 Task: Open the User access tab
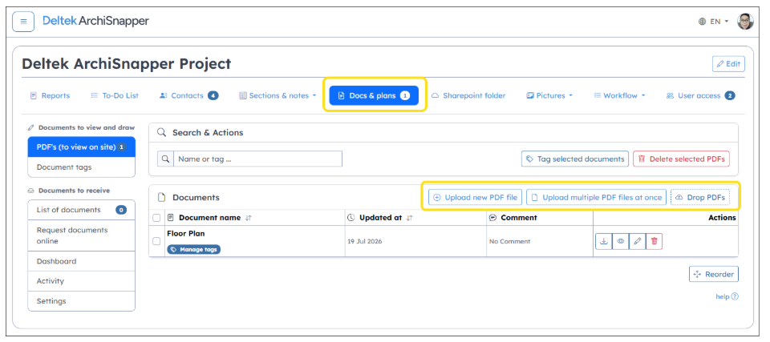pos(700,95)
